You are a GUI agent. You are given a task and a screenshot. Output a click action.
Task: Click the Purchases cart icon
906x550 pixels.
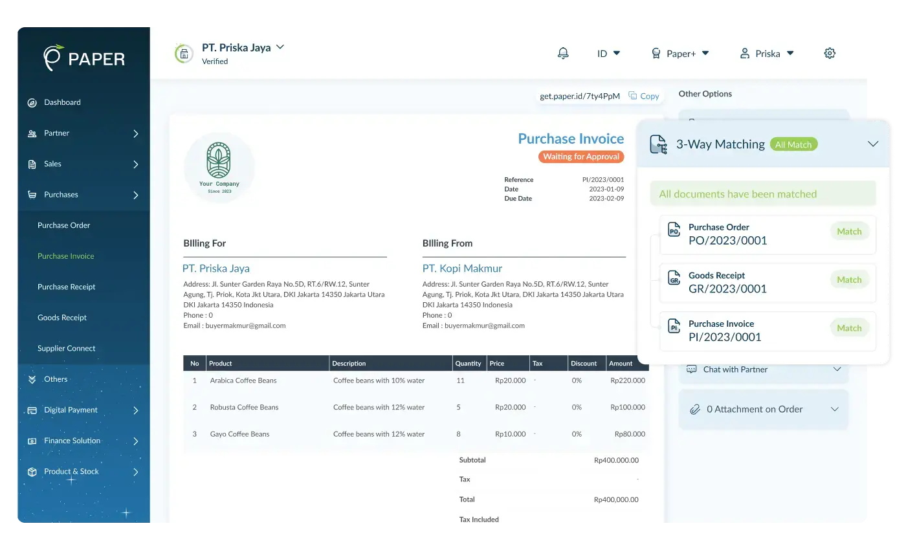coord(32,195)
